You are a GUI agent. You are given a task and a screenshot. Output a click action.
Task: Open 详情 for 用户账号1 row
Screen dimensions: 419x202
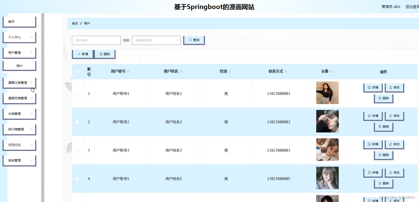coord(373,87)
